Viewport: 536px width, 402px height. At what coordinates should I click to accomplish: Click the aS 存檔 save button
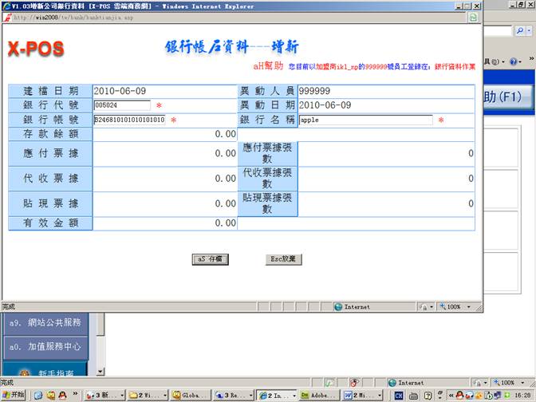click(211, 259)
